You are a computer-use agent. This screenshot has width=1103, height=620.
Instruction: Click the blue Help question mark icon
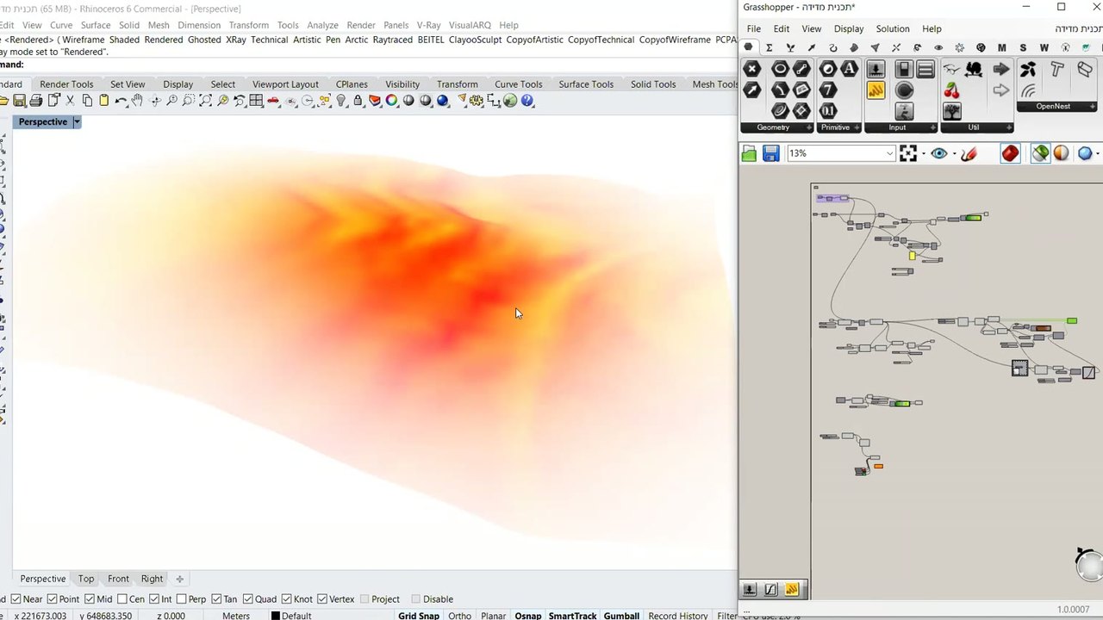(527, 101)
